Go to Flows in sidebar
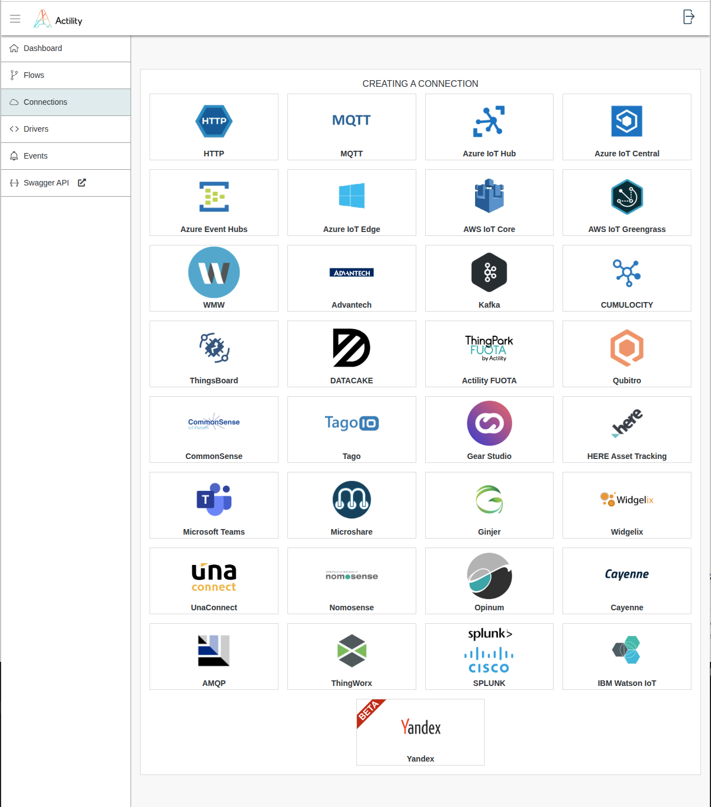Screen dimensions: 711x807 pos(66,75)
